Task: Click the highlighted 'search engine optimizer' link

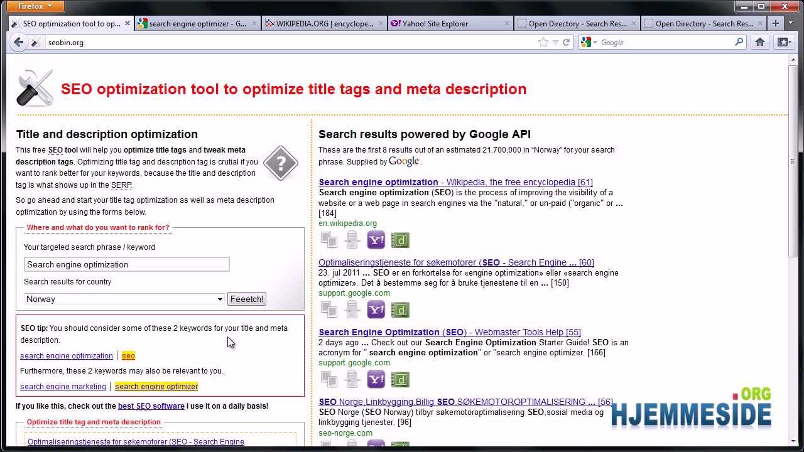Action: pyautogui.click(x=156, y=386)
